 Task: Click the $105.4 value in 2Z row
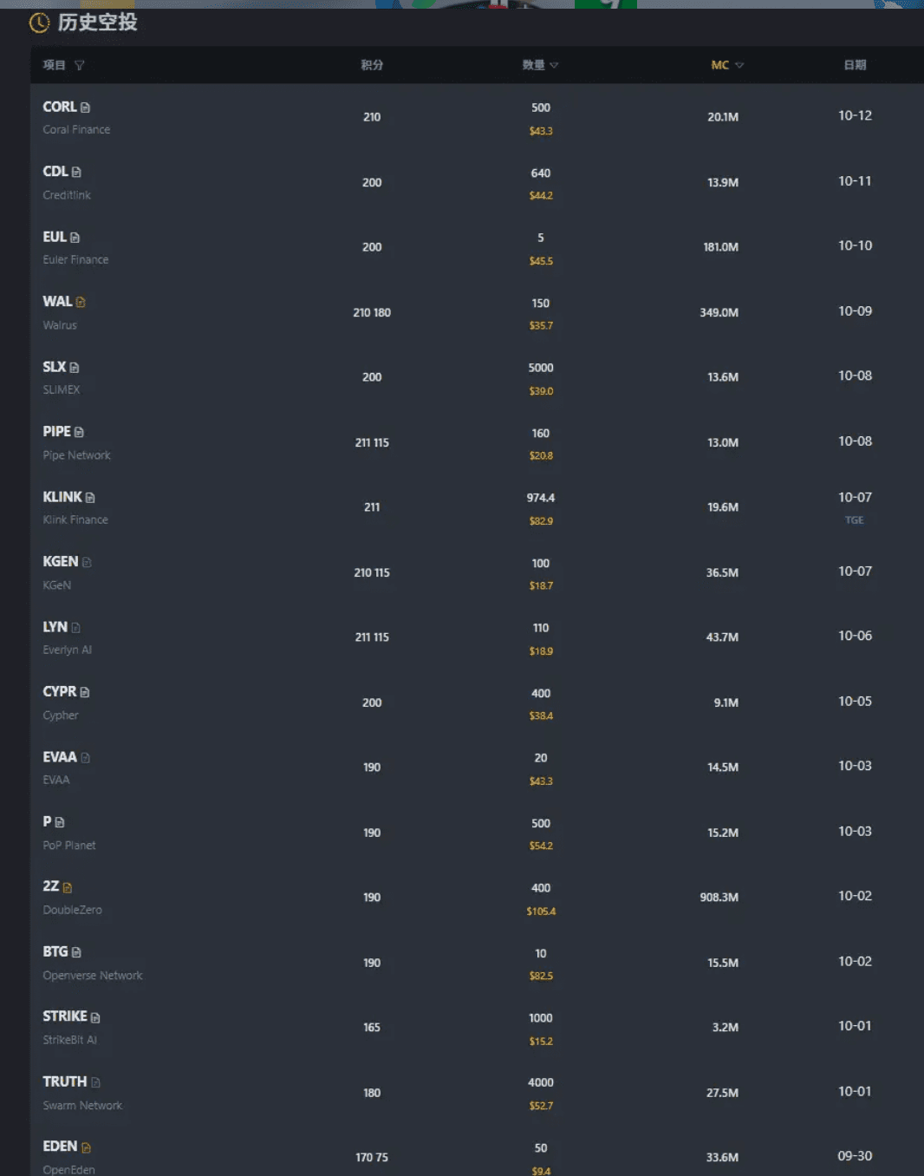(x=541, y=911)
